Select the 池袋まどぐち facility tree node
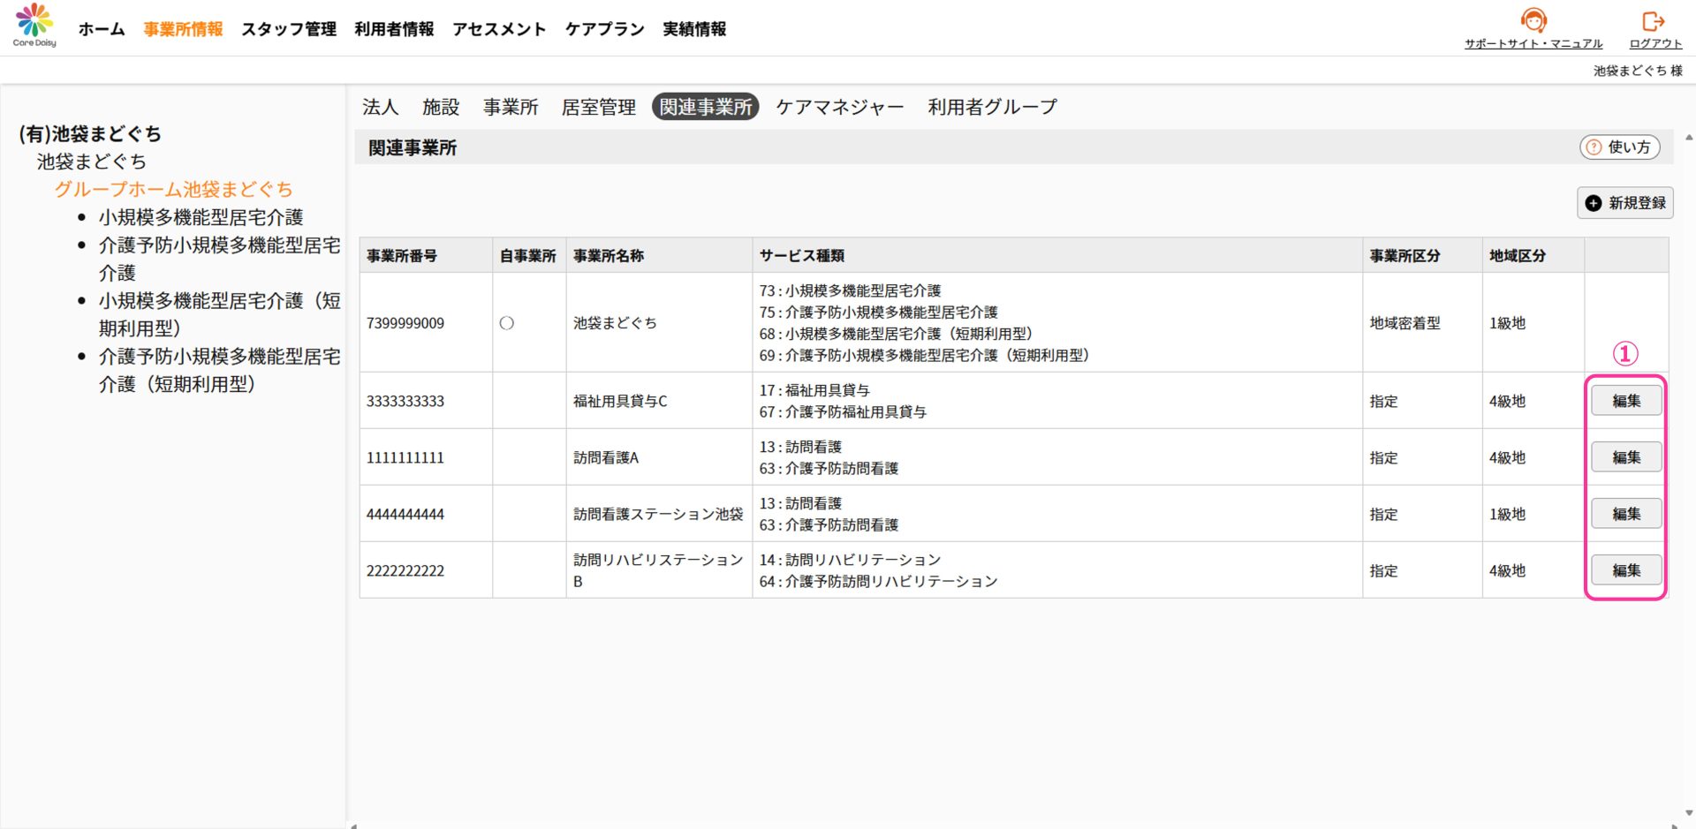The image size is (1696, 829). pos(91,162)
